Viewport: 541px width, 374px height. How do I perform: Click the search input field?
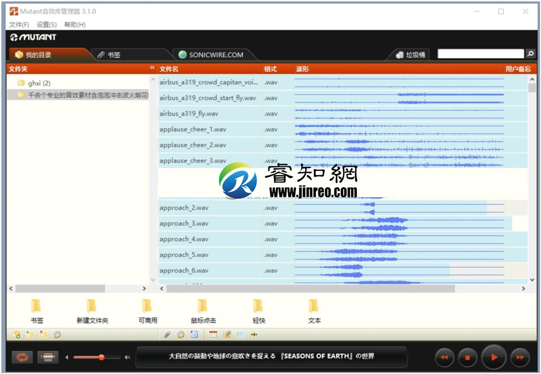[480, 54]
